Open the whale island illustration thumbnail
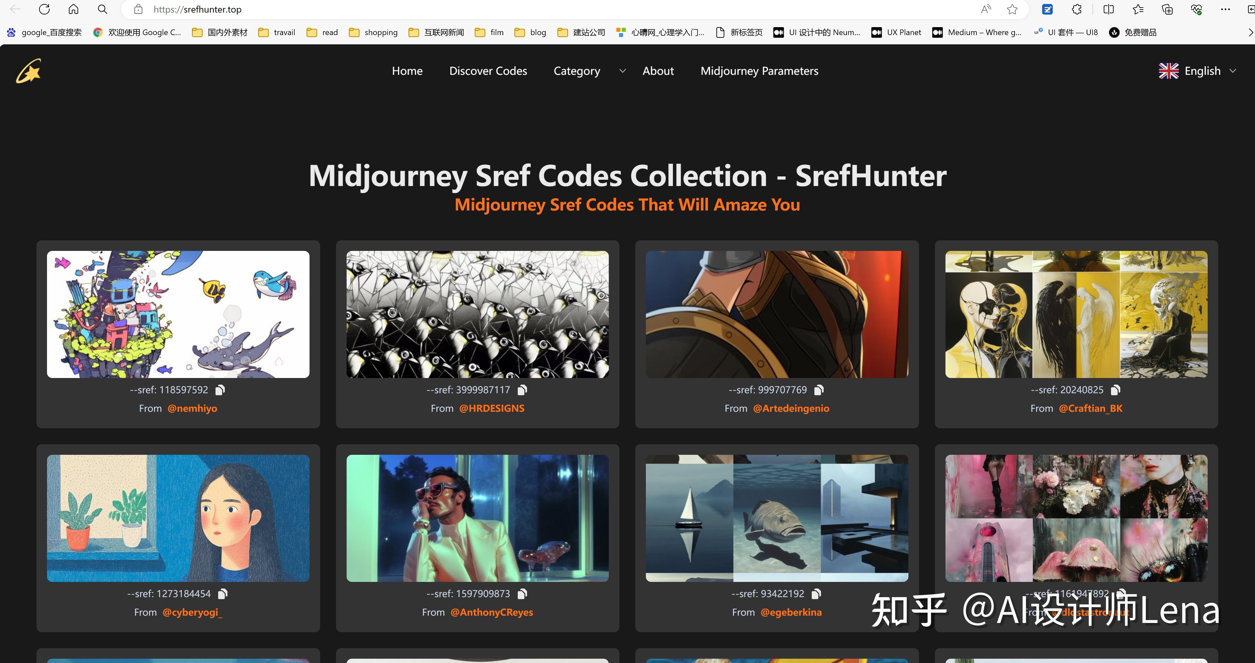This screenshot has width=1255, height=663. pyautogui.click(x=178, y=314)
